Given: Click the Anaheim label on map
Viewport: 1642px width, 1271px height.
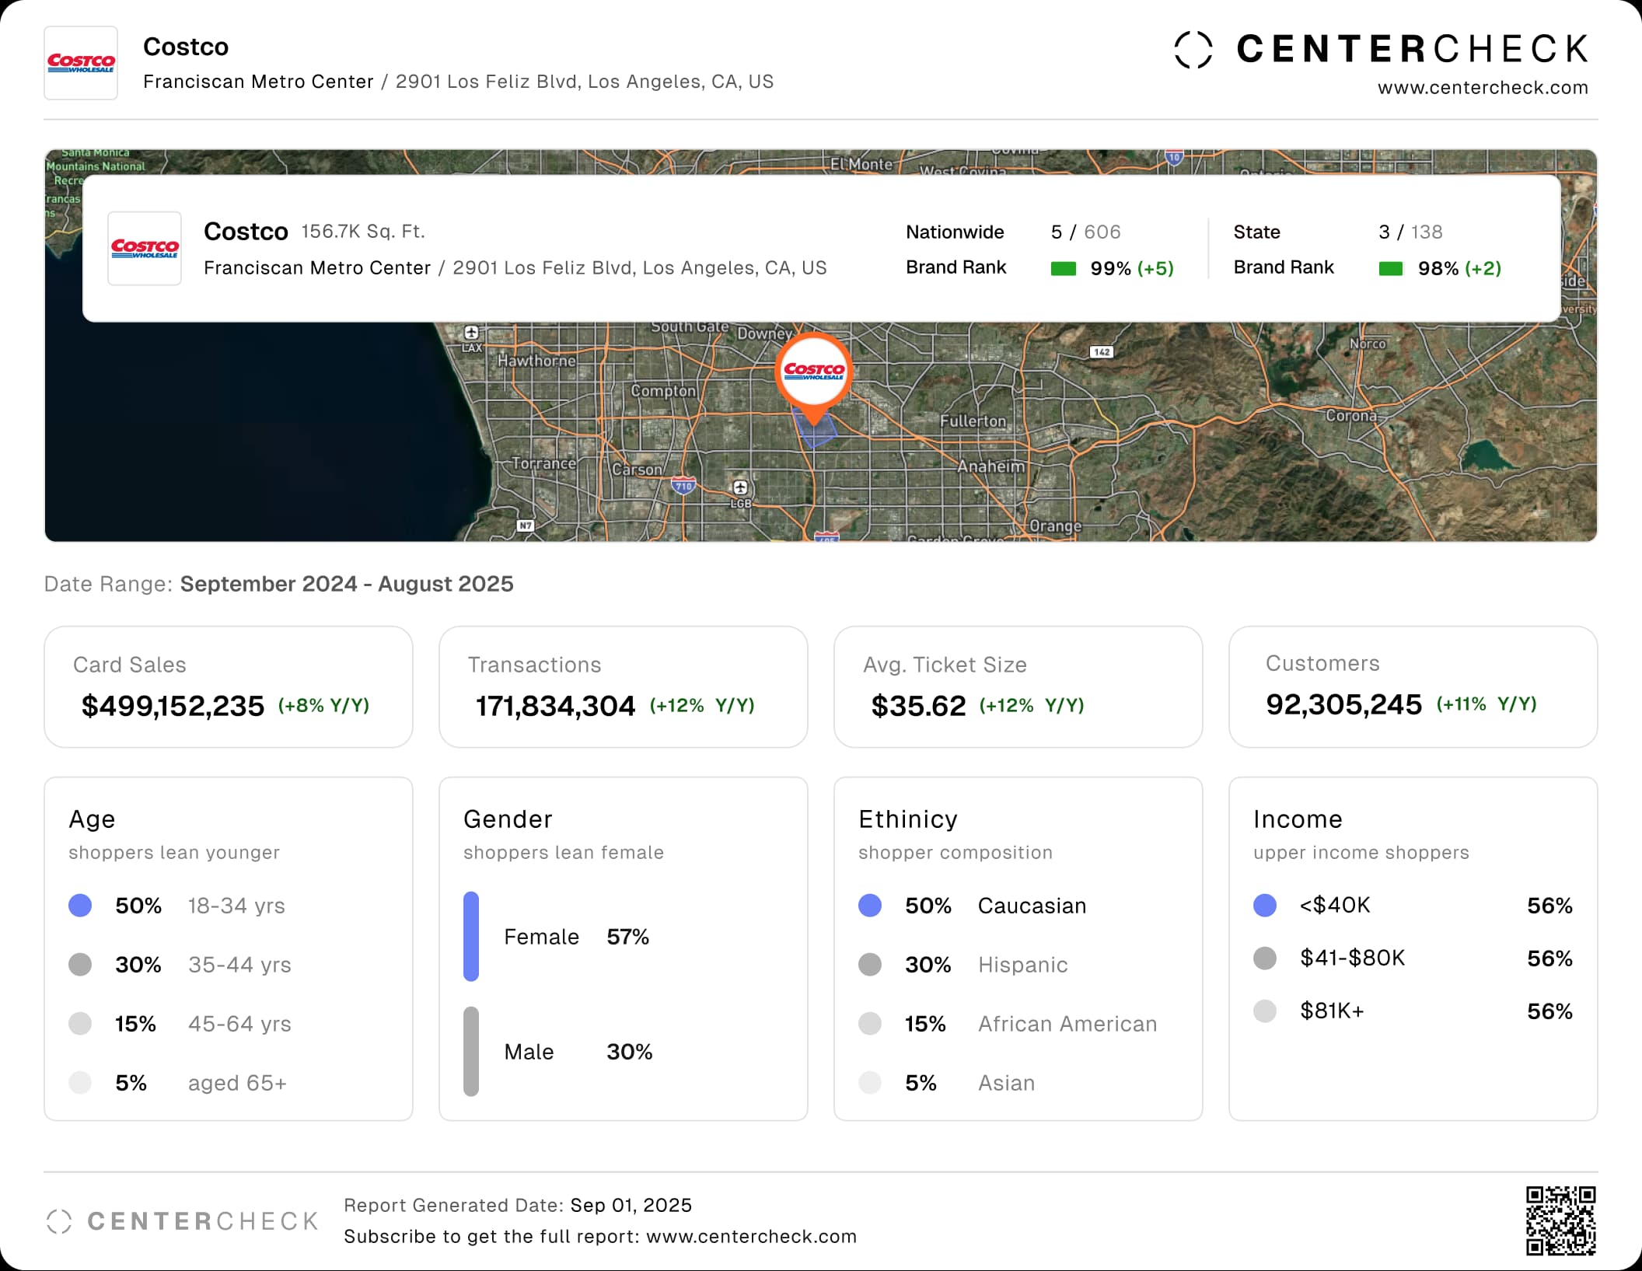Looking at the screenshot, I should [990, 466].
